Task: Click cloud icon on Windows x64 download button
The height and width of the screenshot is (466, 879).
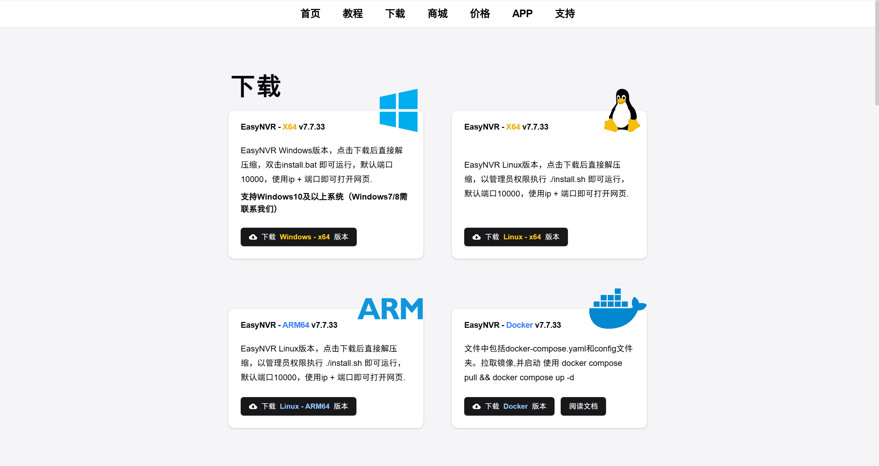Action: click(253, 237)
